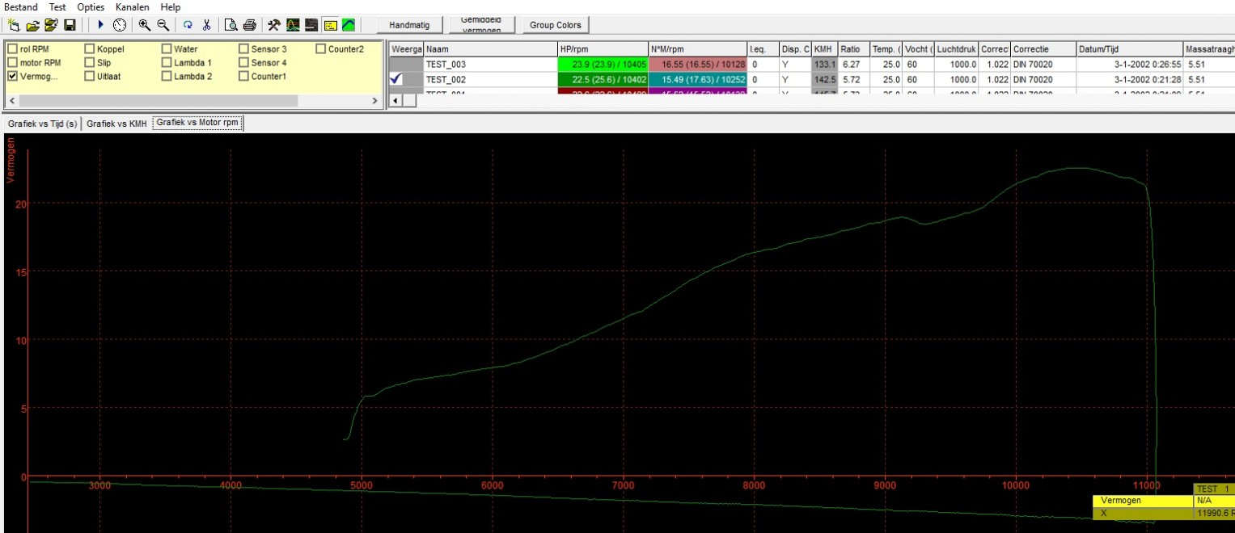Image resolution: width=1235 pixels, height=533 pixels.
Task: Switch to Grafiek vs KMH tab
Action: pyautogui.click(x=117, y=124)
